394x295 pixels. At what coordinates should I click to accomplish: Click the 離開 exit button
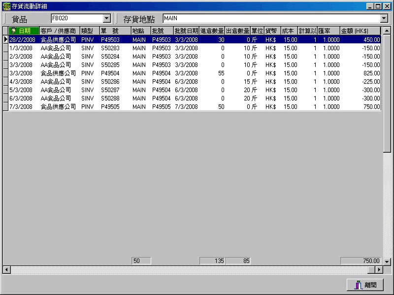pyautogui.click(x=365, y=285)
